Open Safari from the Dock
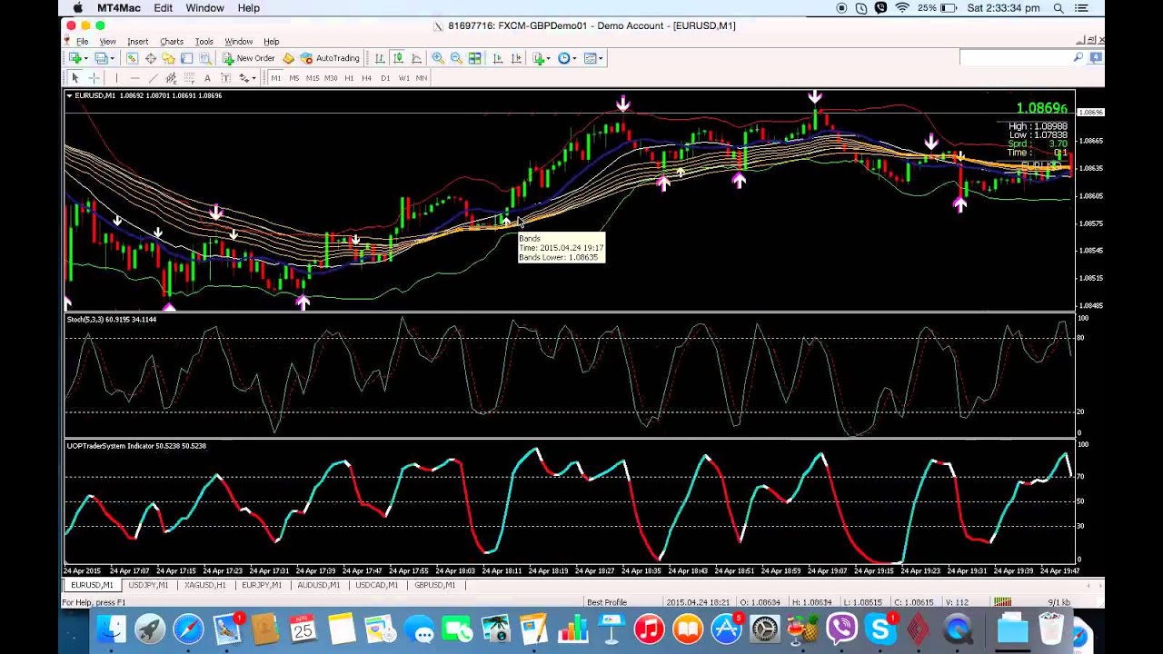This screenshot has width=1163, height=654. [188, 629]
